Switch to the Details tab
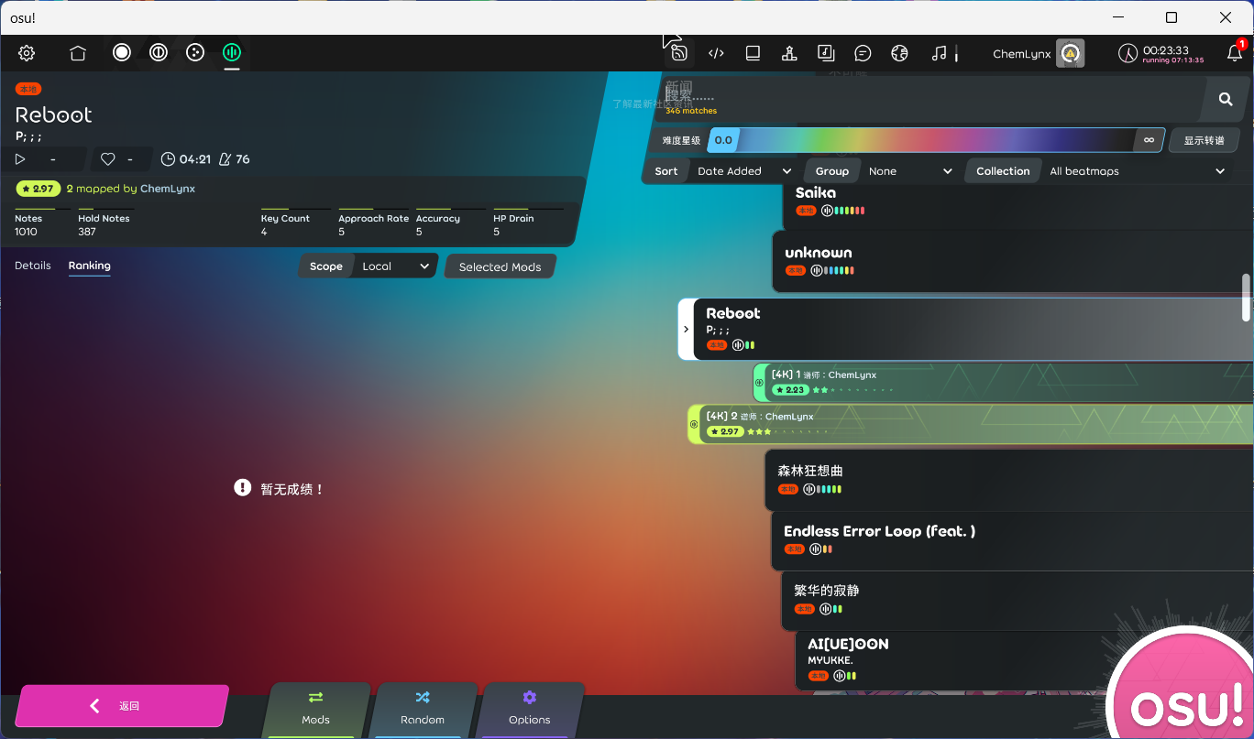Viewport: 1254px width, 739px height. [33, 266]
